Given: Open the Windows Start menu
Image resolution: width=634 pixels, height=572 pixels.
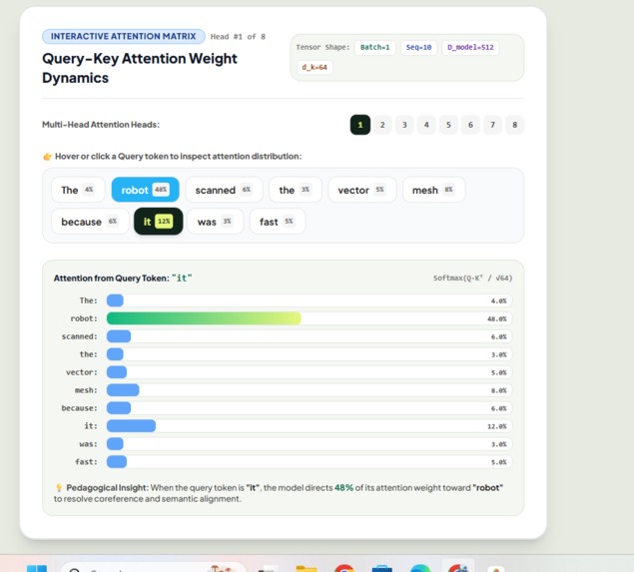Looking at the screenshot, I should click(x=37, y=568).
